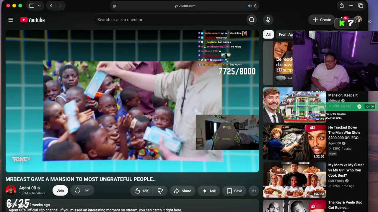Save the video to a playlist
The width and height of the screenshot is (378, 212).
click(x=234, y=191)
